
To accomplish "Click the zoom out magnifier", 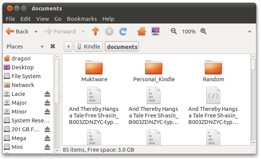I will (x=174, y=32).
